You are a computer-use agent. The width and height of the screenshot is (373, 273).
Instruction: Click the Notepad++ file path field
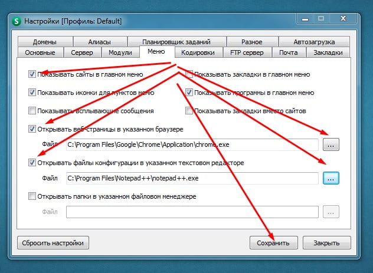point(192,177)
